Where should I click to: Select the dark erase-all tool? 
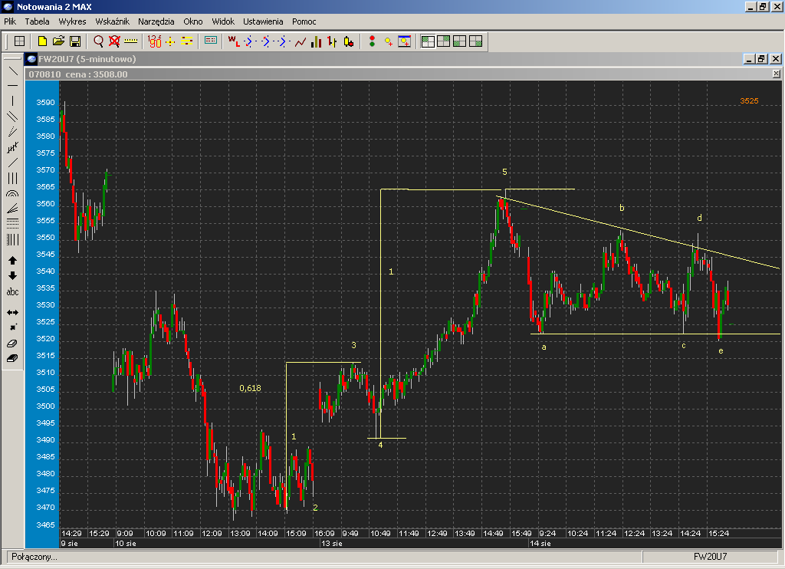click(x=12, y=358)
